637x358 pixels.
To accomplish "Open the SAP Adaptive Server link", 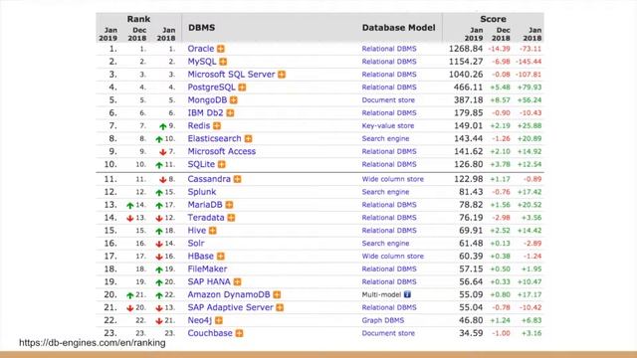I will click(x=230, y=307).
